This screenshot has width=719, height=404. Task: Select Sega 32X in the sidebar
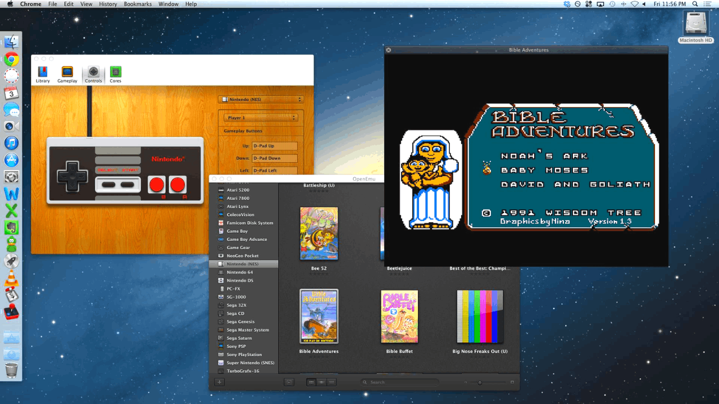pyautogui.click(x=244, y=305)
